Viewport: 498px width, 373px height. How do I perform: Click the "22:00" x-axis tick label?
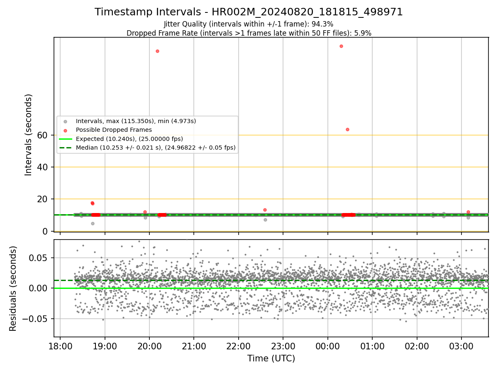click(239, 346)
